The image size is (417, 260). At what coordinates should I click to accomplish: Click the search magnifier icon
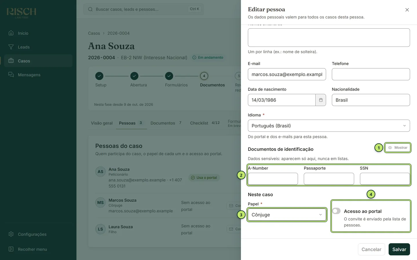pos(90,9)
